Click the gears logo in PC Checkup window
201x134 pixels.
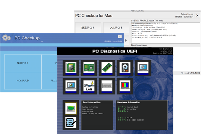(6, 38)
